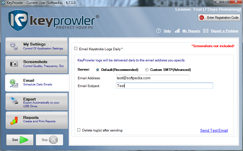Image resolution: width=243 pixels, height=151 pixels.
Task: Click the License Trial remaining text
Action: pyautogui.click(x=208, y=9)
